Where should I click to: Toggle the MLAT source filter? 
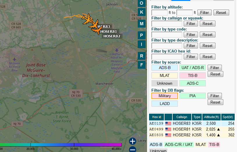click(x=165, y=75)
